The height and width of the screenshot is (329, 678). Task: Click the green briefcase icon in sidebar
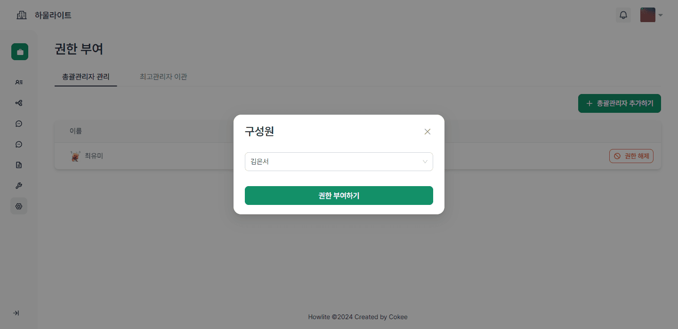point(20,52)
